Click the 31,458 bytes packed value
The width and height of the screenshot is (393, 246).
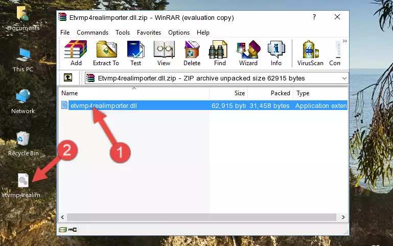point(269,106)
